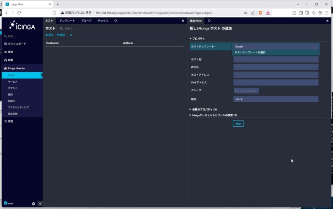333x209 pixels.
Task: Click ホスト名 input field
Action: click(x=276, y=59)
